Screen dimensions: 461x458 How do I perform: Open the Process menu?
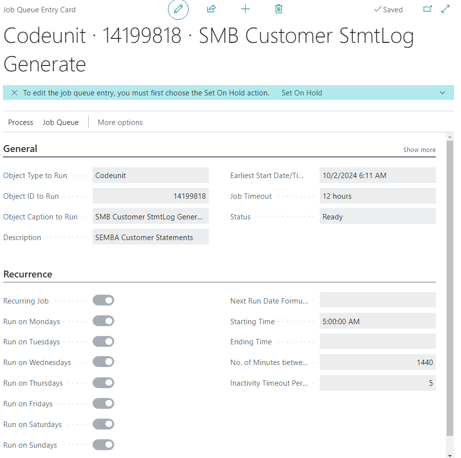[21, 122]
